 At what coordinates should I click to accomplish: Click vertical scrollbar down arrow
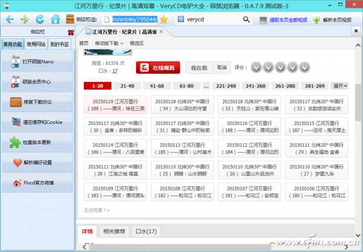pos(358,236)
